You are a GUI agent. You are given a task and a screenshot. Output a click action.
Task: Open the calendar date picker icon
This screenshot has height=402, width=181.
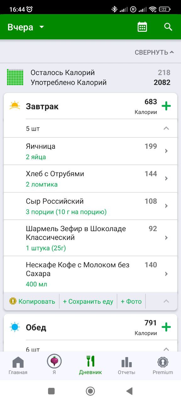coord(142,27)
